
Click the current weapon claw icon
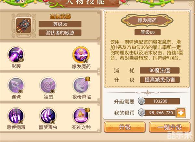24,26
